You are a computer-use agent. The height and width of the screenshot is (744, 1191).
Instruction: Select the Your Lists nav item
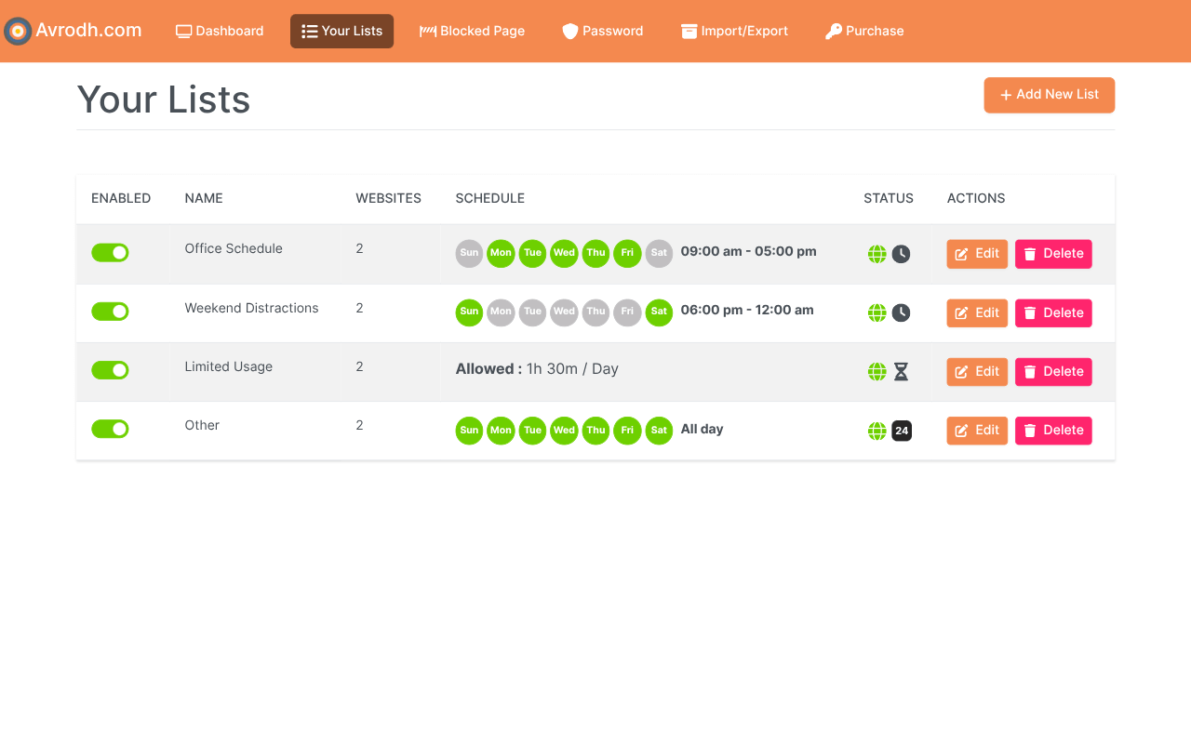click(x=341, y=31)
